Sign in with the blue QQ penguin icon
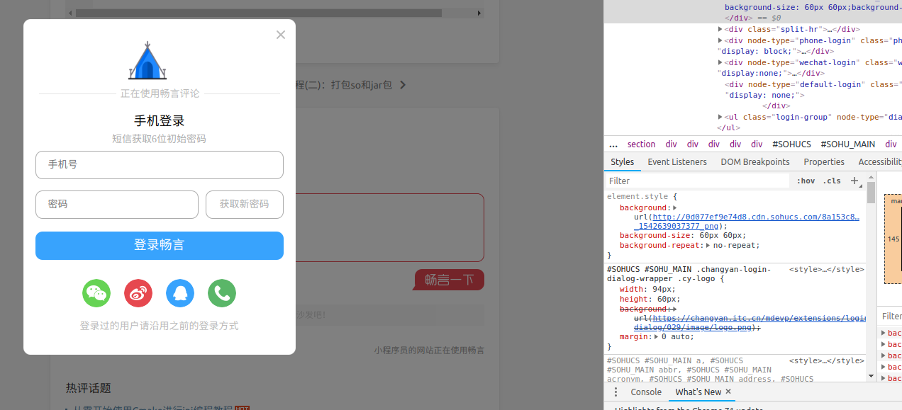Viewport: 902px width, 410px height. 180,293
